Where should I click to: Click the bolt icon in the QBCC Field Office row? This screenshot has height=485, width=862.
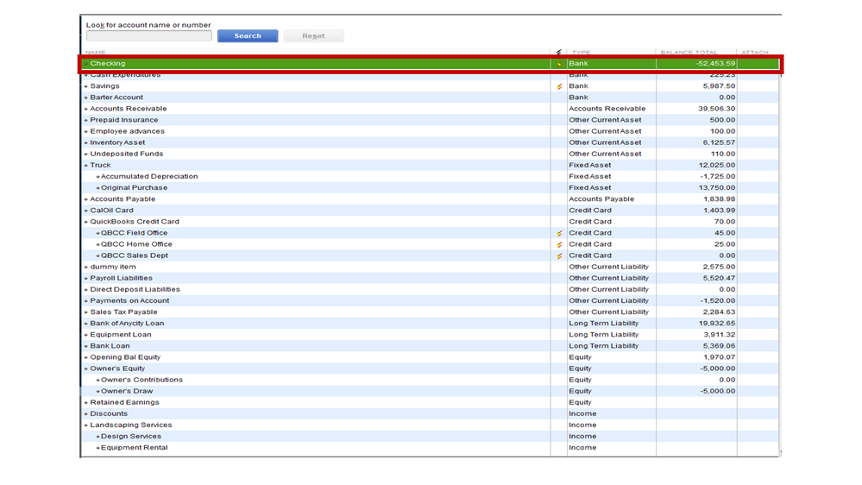[559, 233]
